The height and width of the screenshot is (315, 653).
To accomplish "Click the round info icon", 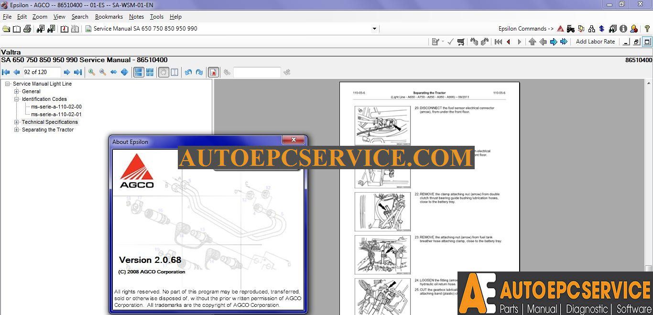I will 623,29.
